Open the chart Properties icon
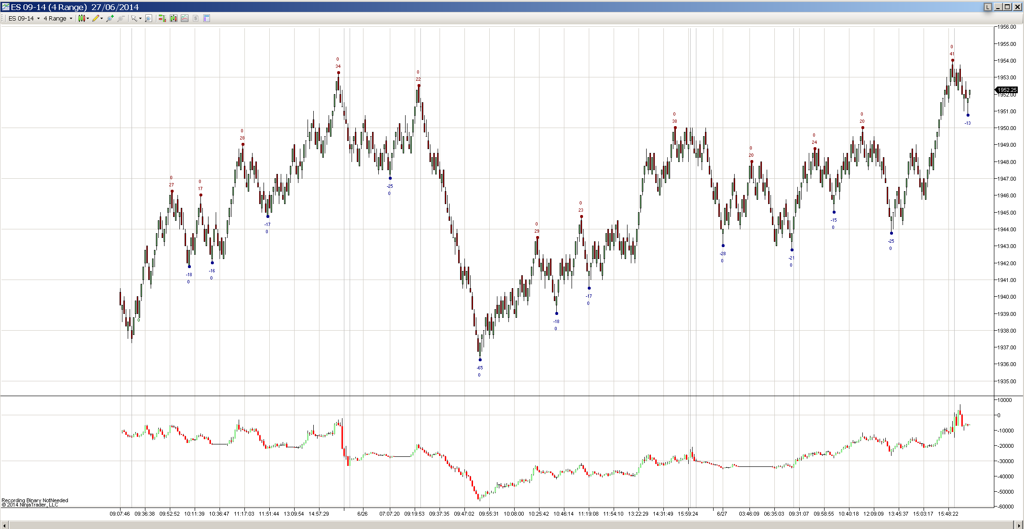 207,18
